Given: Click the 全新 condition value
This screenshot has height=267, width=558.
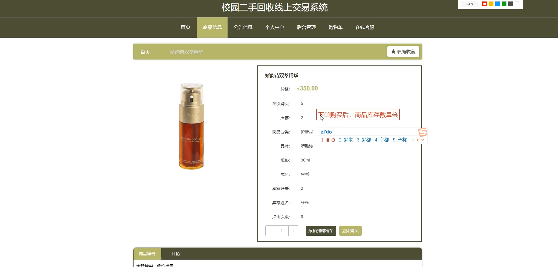Looking at the screenshot, I should click(305, 174).
